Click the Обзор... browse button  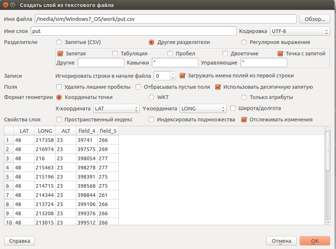[315, 19]
